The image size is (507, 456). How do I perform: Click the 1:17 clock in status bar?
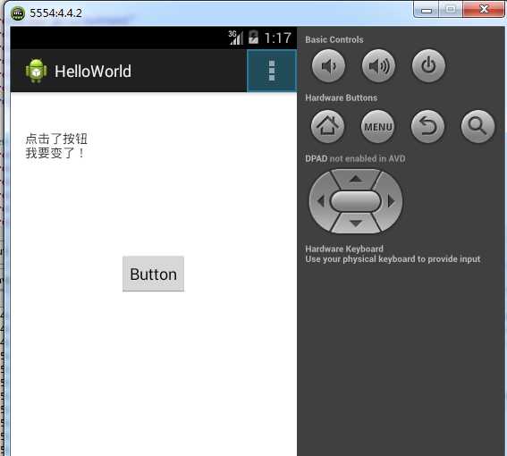278,38
